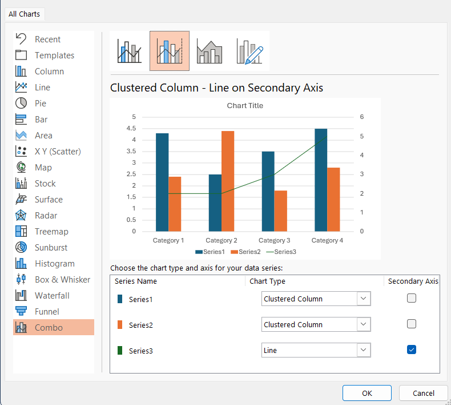Choose the Box & Whisker chart icon
The width and height of the screenshot is (451, 405).
point(21,279)
